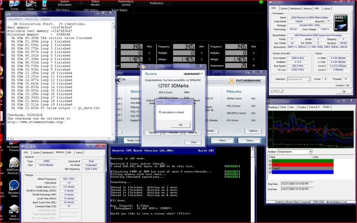
Task: Open the Selection Processor #1 dropdown
Action: coord(309,79)
